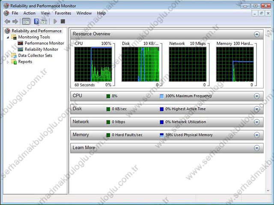
Task: Open the Help toolbar icon
Action: [36, 21]
